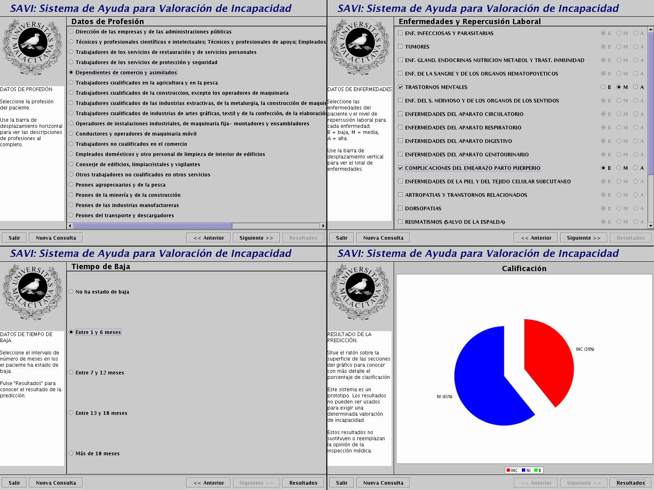Click the red INC legend swatch
The width and height of the screenshot is (654, 490).
pyautogui.click(x=508, y=470)
